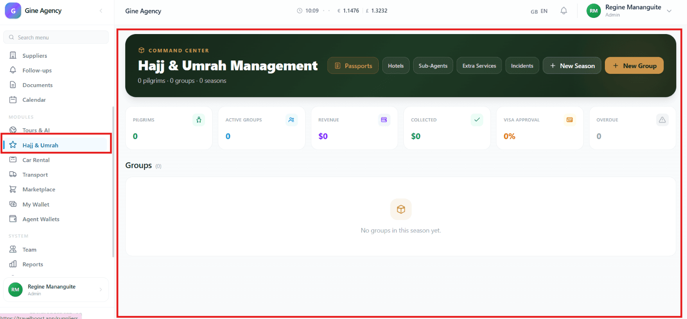The height and width of the screenshot is (319, 687).
Task: Expand the header user menu chevron
Action: pos(669,11)
